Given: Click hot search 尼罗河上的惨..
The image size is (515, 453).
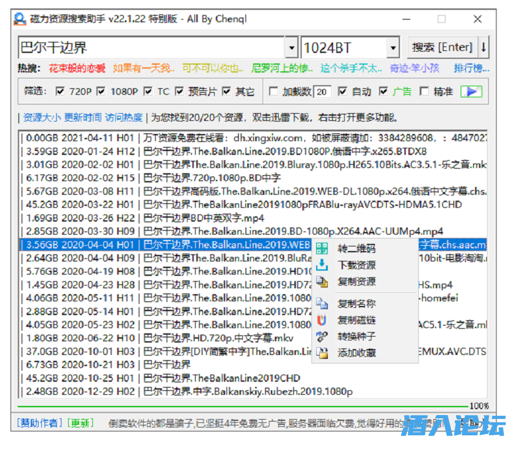Looking at the screenshot, I should coord(282,68).
